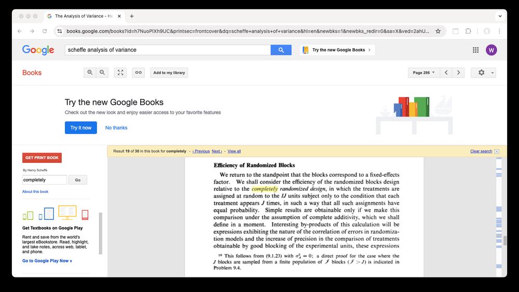
Task: Click the Google logo
Action: (x=38, y=50)
